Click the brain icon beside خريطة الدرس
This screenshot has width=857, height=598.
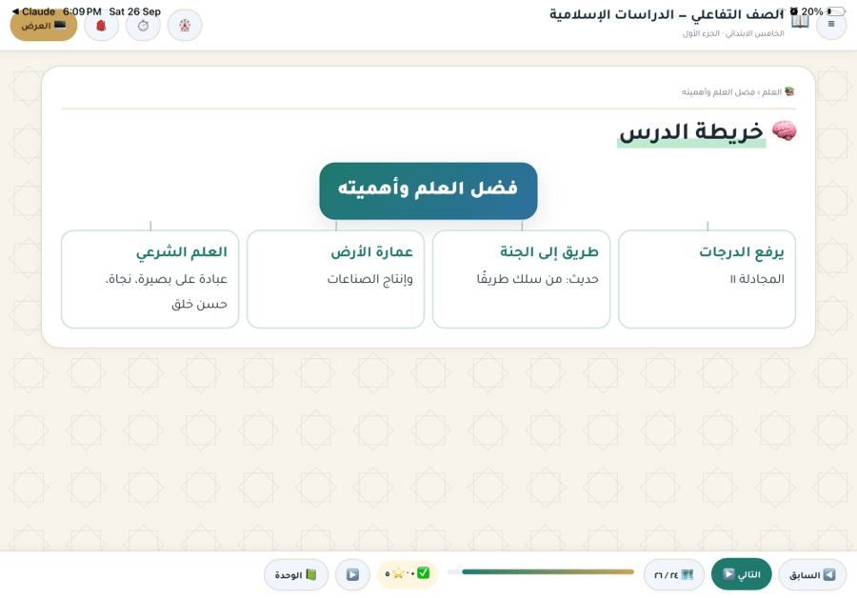coord(784,131)
